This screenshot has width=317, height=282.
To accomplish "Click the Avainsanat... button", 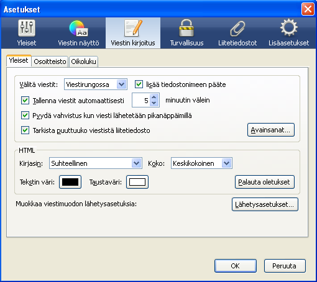I will click(271, 130).
